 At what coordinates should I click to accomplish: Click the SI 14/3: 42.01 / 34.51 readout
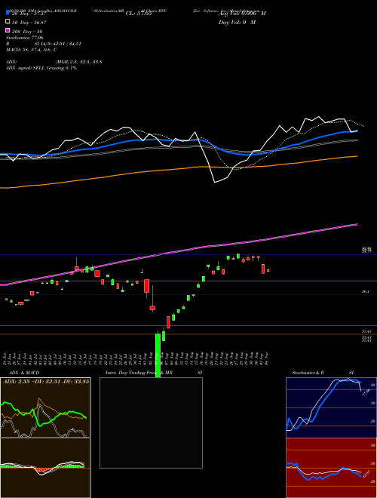tap(58, 44)
